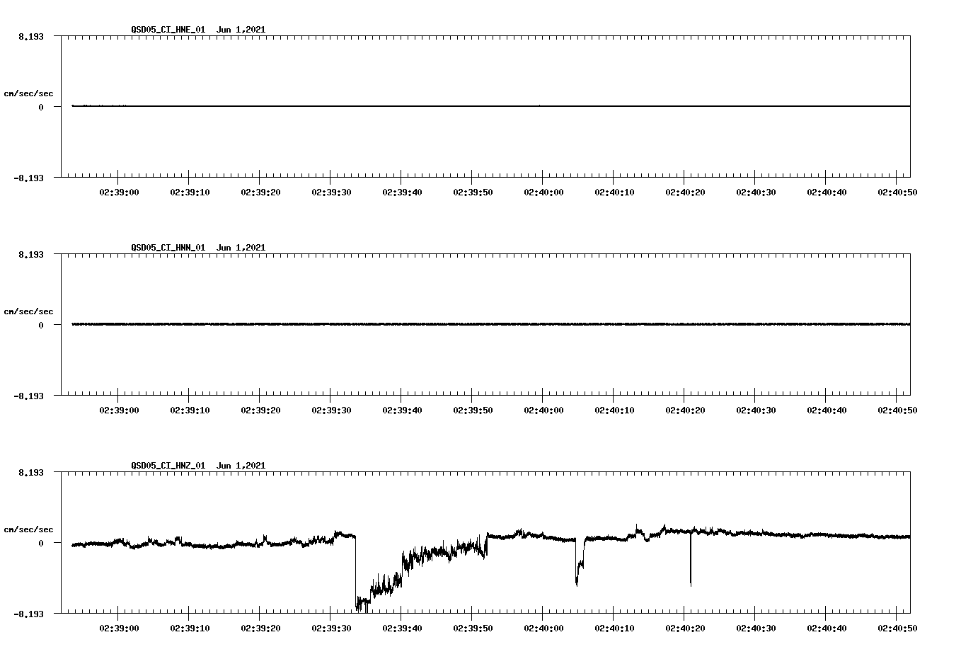Click the zero label on HNN amplitude axis
961x654 pixels.
point(41,325)
